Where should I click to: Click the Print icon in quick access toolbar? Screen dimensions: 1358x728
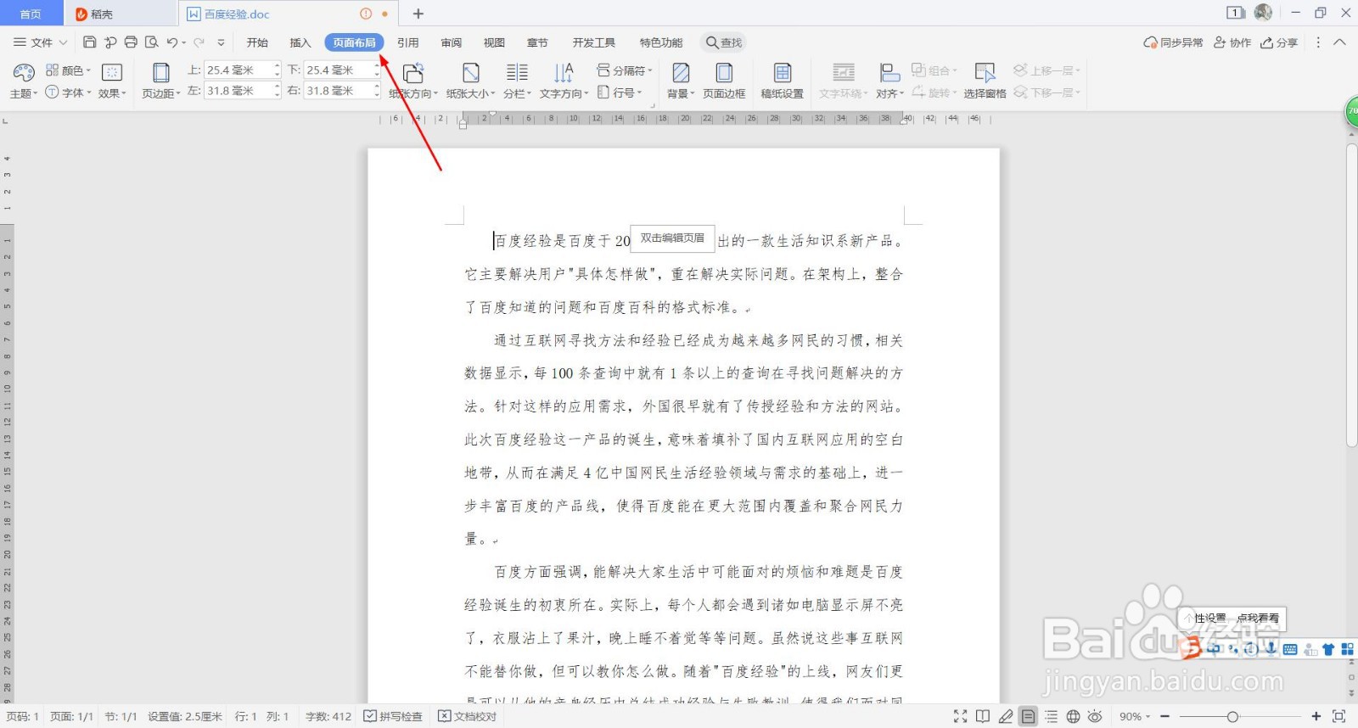click(x=130, y=42)
